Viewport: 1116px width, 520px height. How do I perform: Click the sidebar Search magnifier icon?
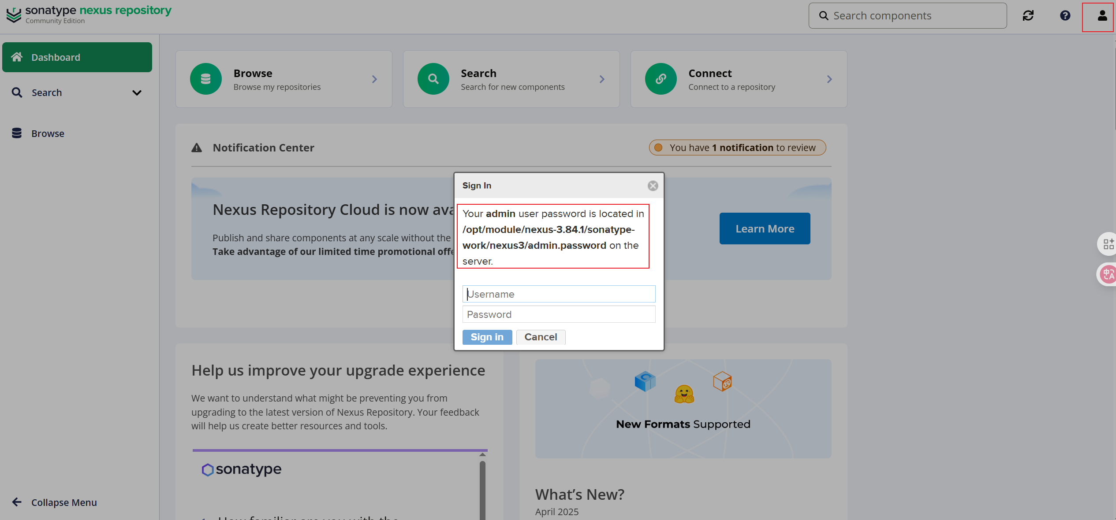coord(17,92)
